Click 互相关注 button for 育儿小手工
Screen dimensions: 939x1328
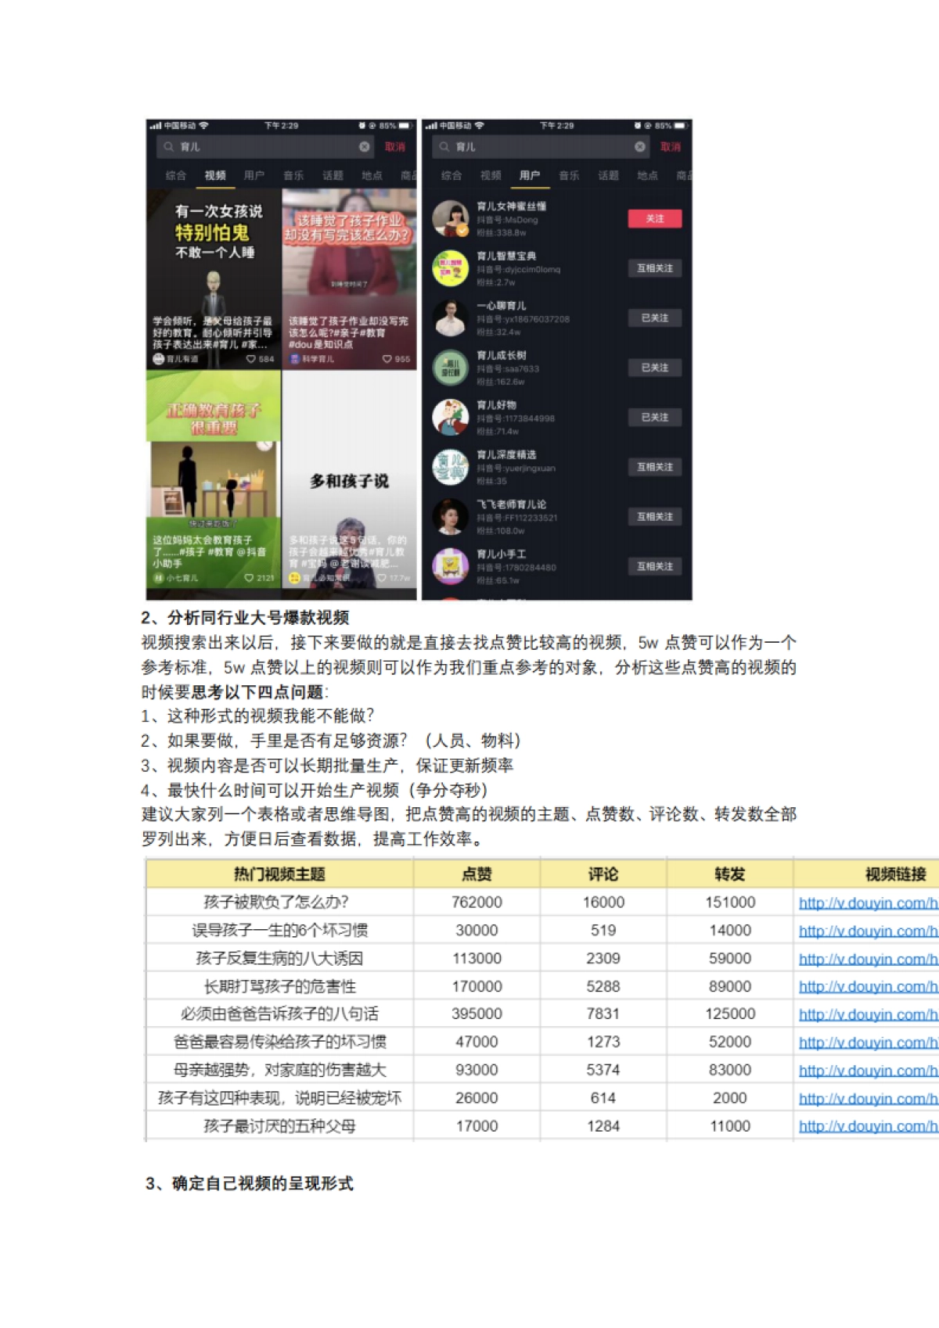(655, 566)
